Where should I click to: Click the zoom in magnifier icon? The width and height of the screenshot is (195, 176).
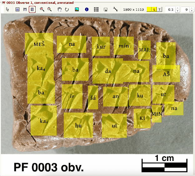point(42,10)
